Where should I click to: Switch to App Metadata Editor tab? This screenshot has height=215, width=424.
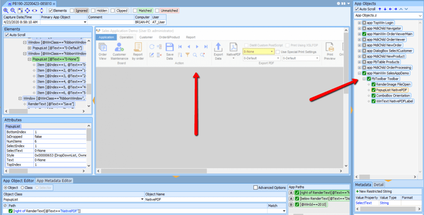tap(54, 181)
